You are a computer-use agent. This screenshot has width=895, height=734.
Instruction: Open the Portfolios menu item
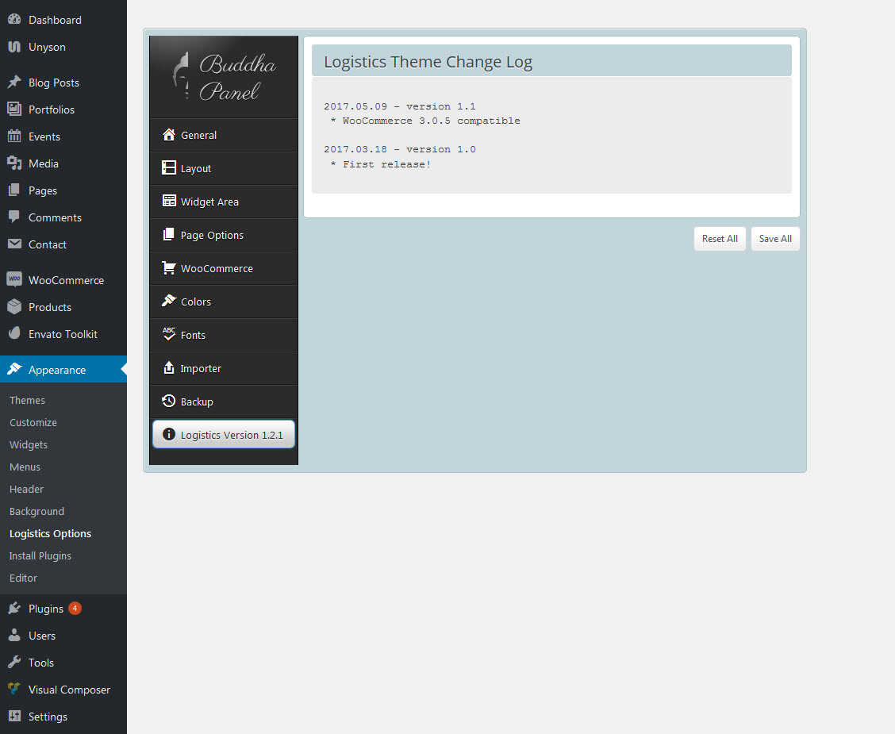63,110
